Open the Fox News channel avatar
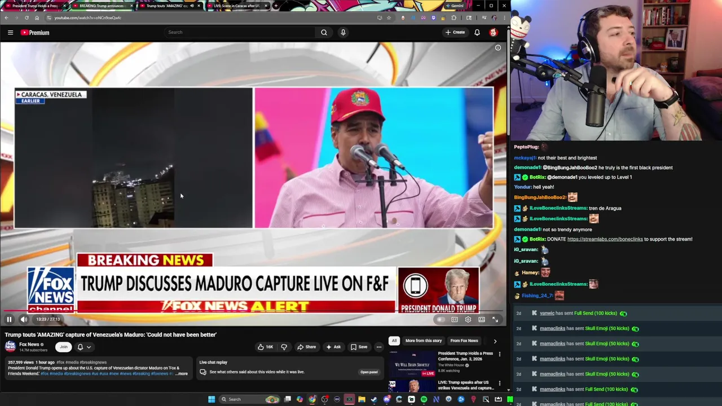The image size is (722, 406). point(10,347)
